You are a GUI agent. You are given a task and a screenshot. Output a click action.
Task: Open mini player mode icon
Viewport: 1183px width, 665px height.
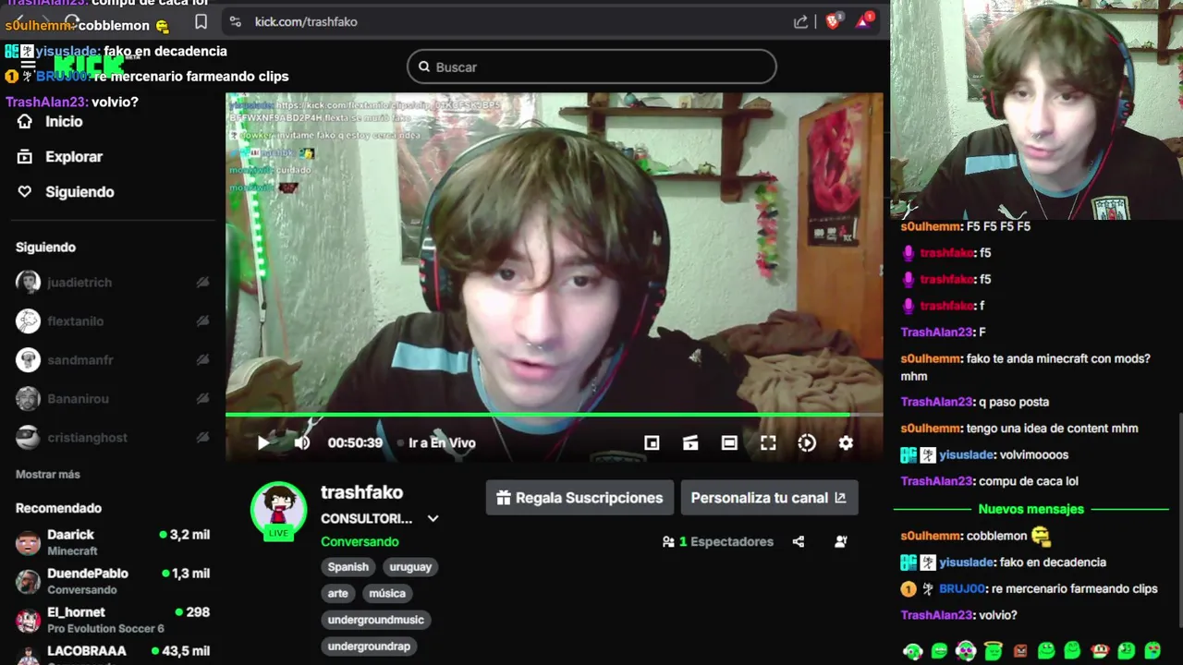pyautogui.click(x=652, y=442)
